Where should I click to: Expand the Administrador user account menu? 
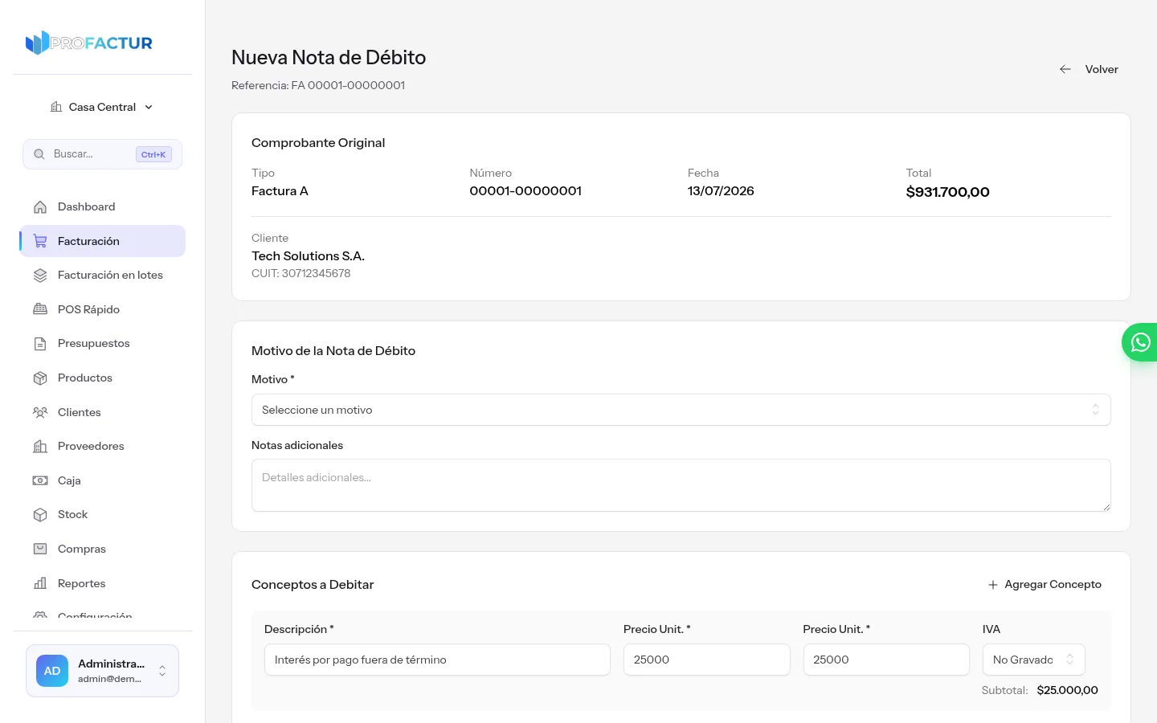click(102, 671)
